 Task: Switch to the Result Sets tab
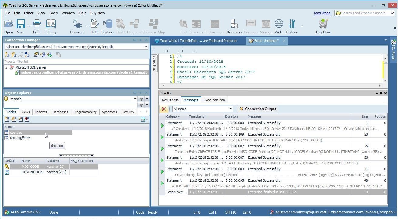170,100
